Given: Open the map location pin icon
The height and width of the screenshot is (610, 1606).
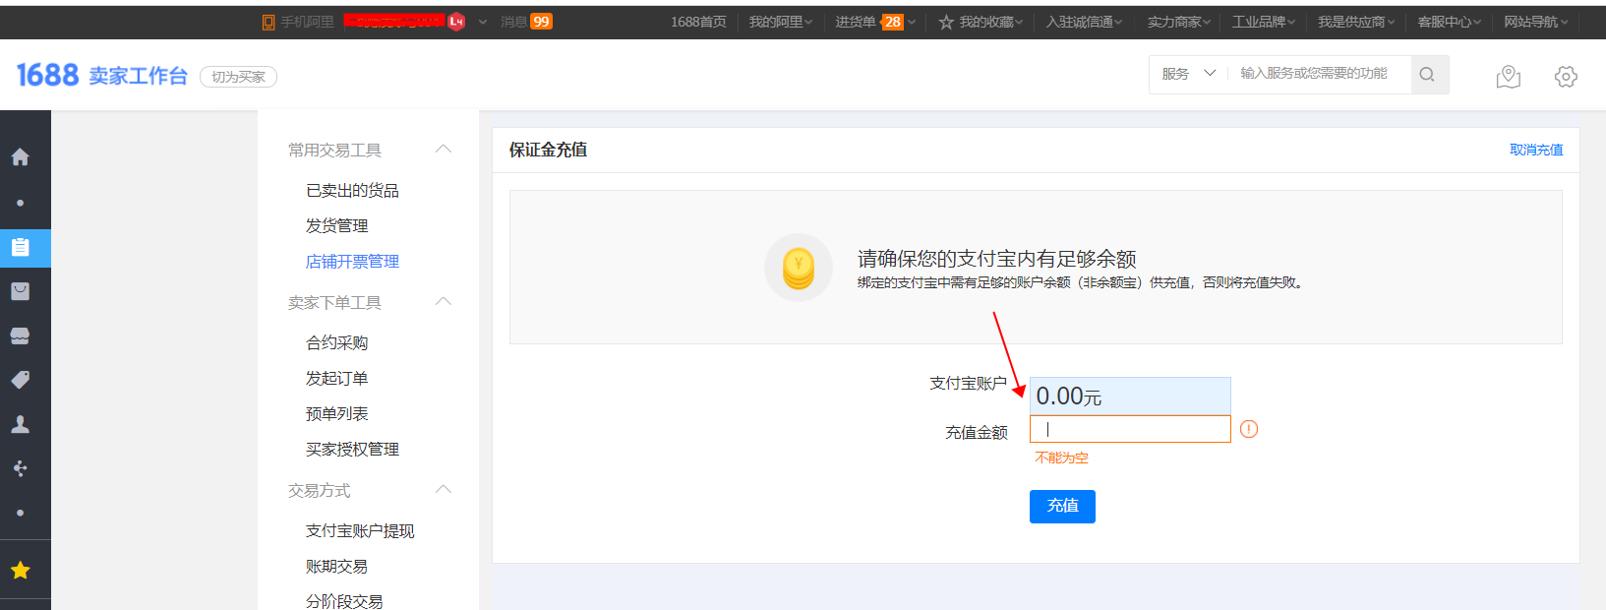Looking at the screenshot, I should coord(1508,77).
